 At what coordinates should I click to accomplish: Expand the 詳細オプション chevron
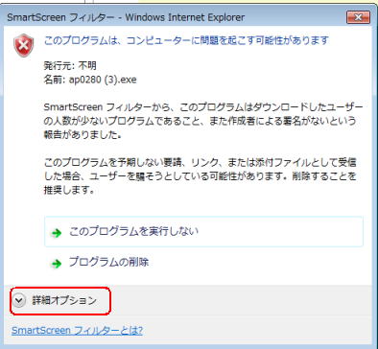click(19, 300)
